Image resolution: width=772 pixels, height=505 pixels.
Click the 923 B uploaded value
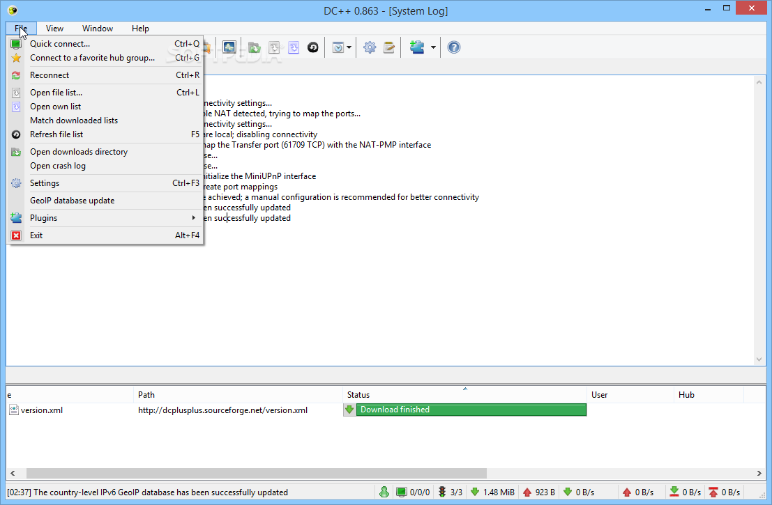point(545,492)
